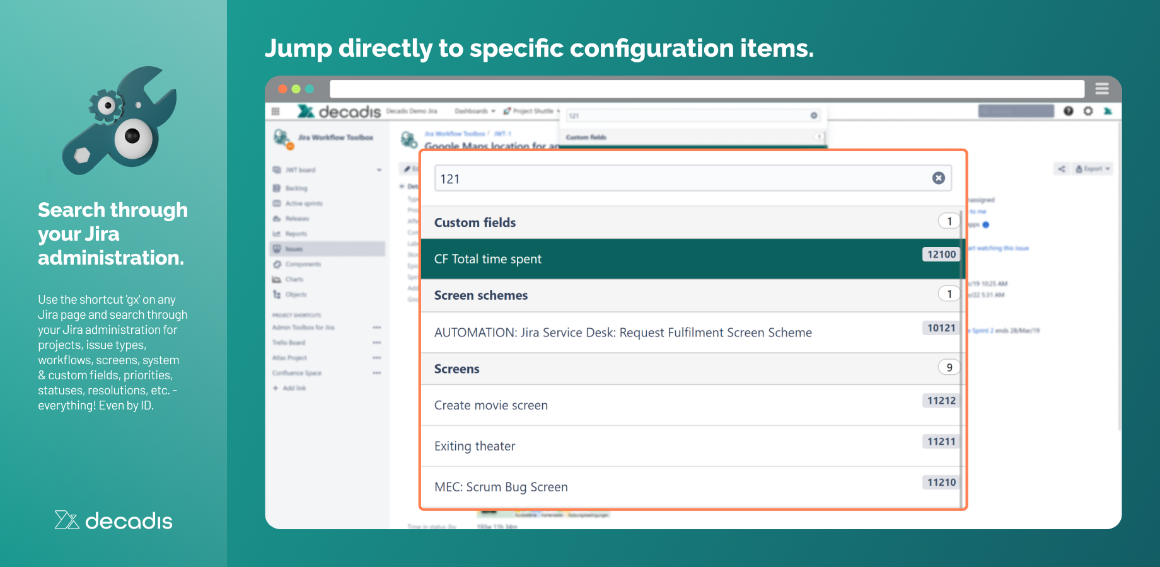Click the 121 search input field
The width and height of the screenshot is (1160, 567).
[681, 179]
